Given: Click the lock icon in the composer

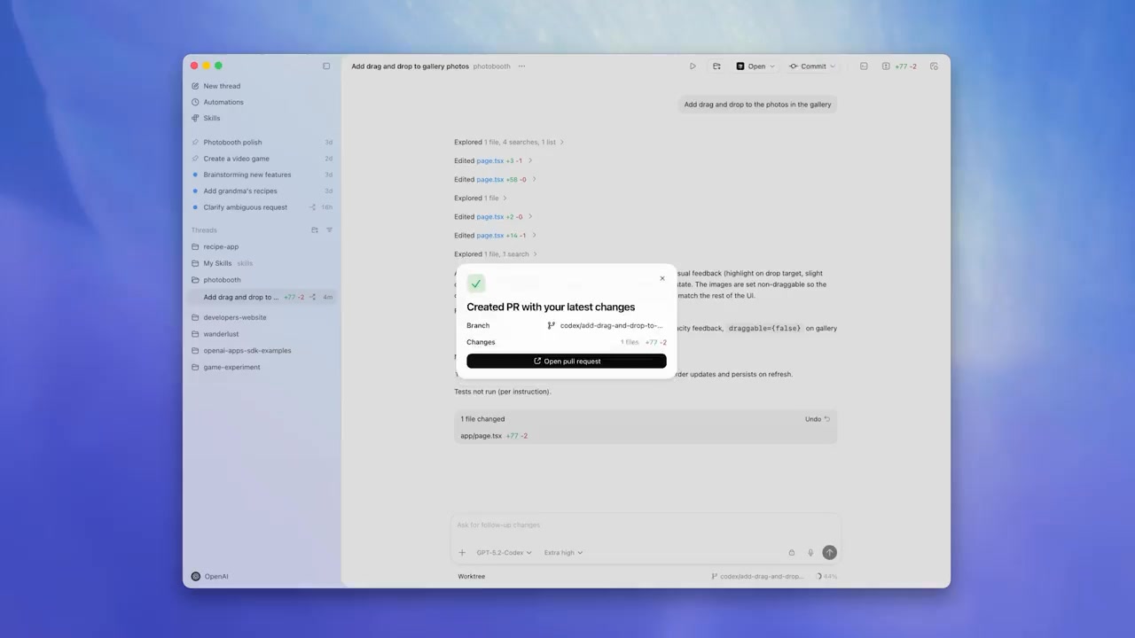Looking at the screenshot, I should click(792, 553).
